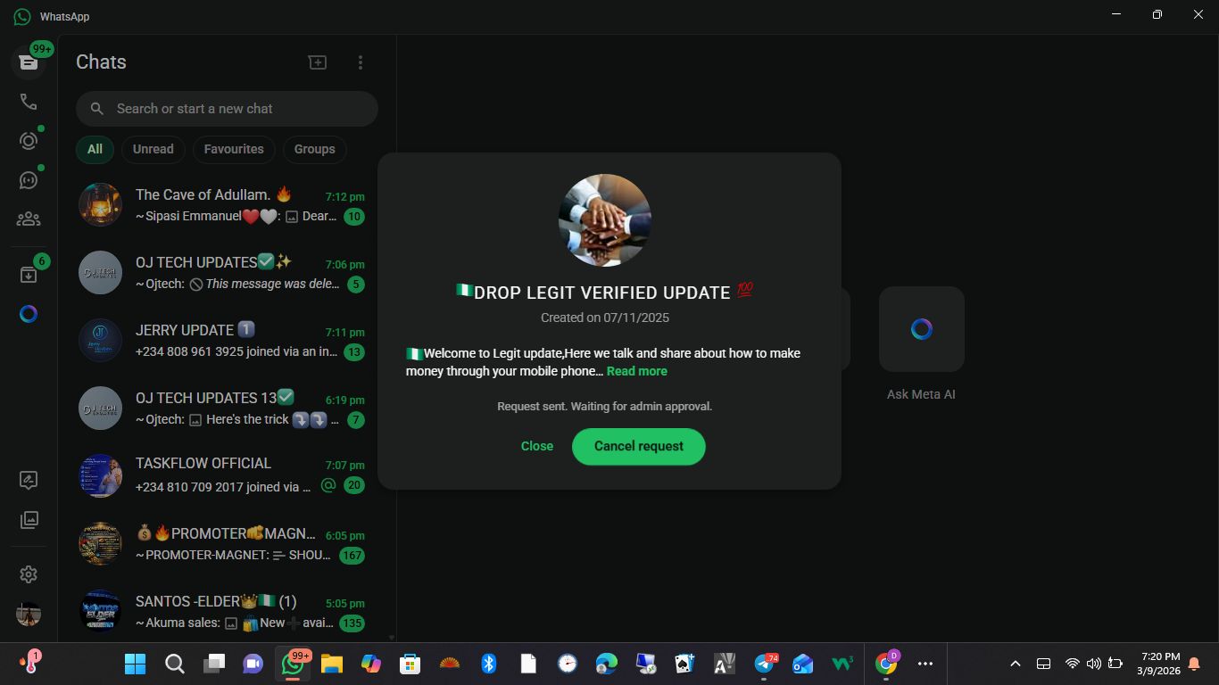Open the Calls tab in sidebar
The height and width of the screenshot is (685, 1219).
point(29,102)
